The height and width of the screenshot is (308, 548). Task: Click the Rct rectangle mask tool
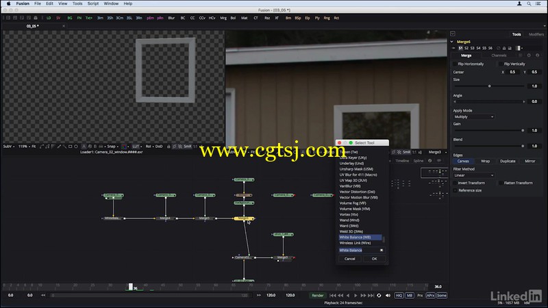pyautogui.click(x=336, y=18)
